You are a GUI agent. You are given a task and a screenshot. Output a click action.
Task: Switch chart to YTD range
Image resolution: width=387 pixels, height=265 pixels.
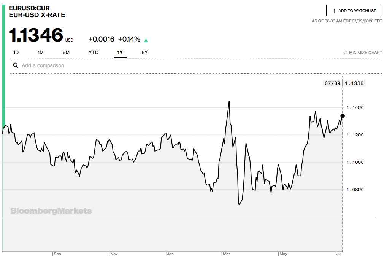point(94,53)
